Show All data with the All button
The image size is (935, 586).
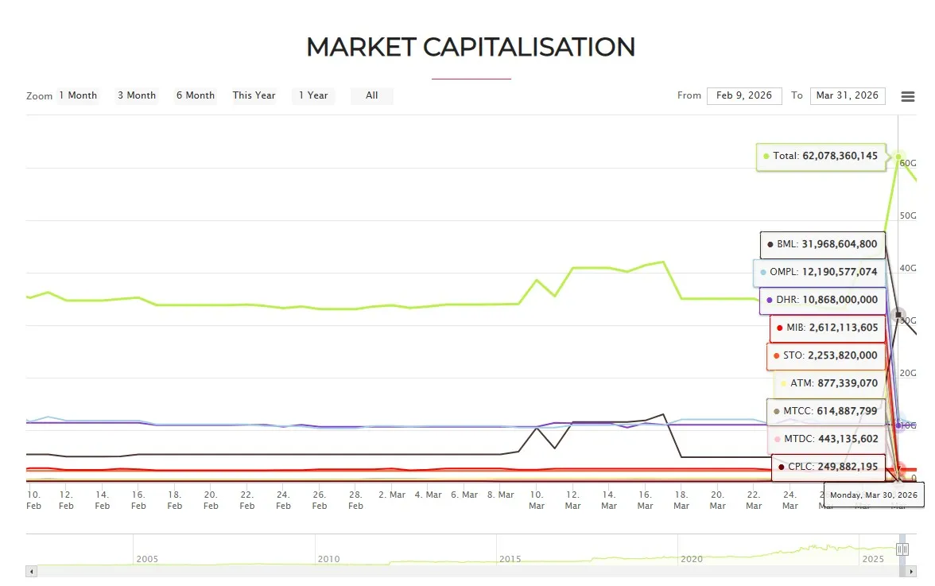tap(372, 95)
